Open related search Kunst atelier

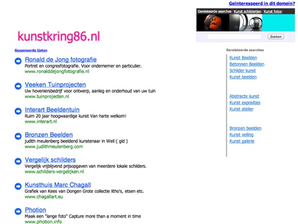pos(242,109)
